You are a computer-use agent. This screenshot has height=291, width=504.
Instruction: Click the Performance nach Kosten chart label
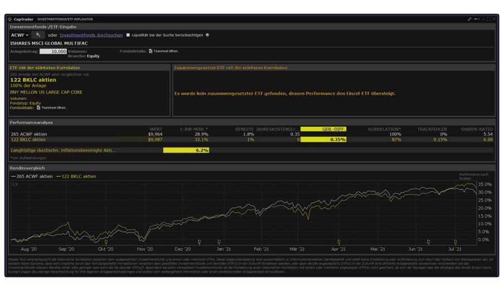(x=473, y=176)
